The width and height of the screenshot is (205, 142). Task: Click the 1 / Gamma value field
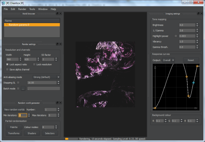187,31
